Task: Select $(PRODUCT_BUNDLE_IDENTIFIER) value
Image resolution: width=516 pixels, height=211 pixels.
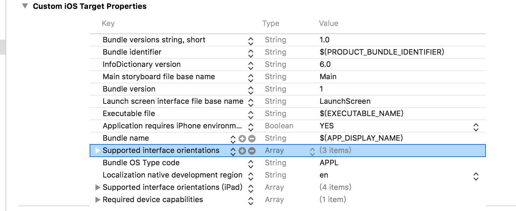Action: tap(382, 52)
